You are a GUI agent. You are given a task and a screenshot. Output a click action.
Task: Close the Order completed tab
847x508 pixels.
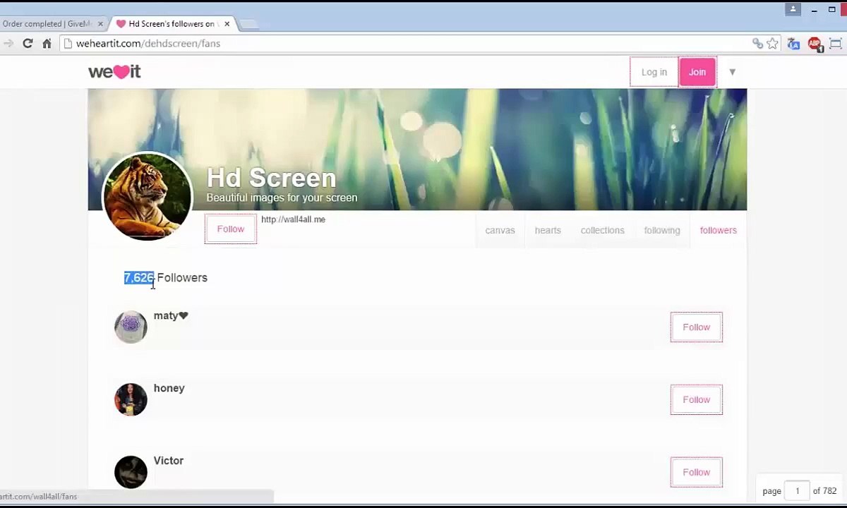pos(100,24)
